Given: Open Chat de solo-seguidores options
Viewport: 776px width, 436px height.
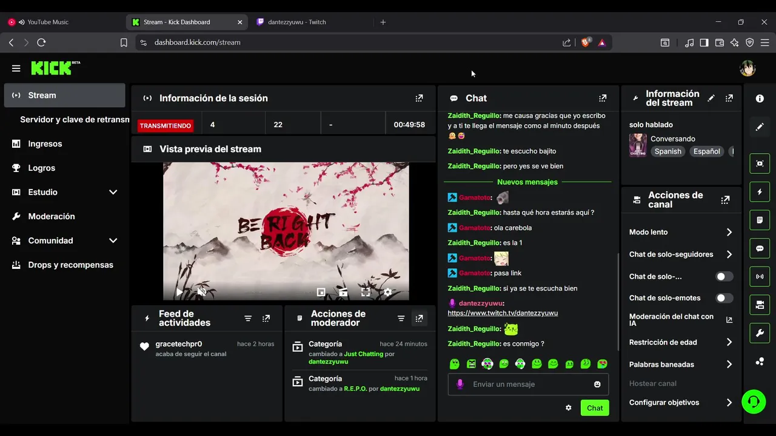Looking at the screenshot, I should 681,254.
